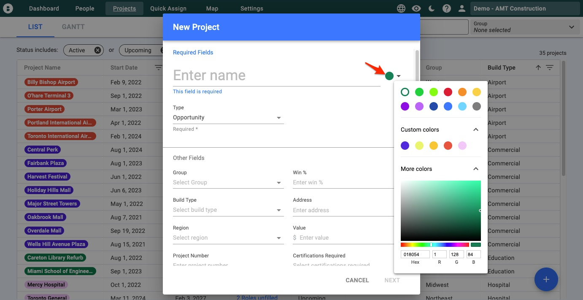
Task: Click the hue slider bar
Action: (435, 245)
